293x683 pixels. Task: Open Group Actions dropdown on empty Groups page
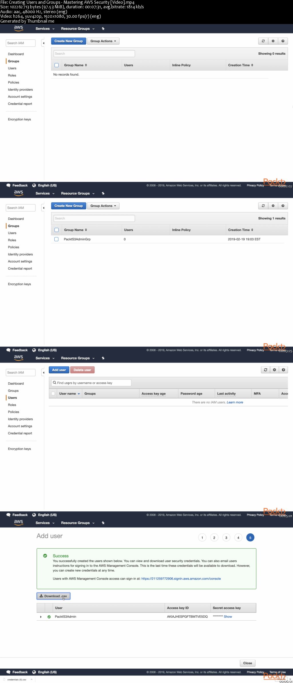[103, 41]
